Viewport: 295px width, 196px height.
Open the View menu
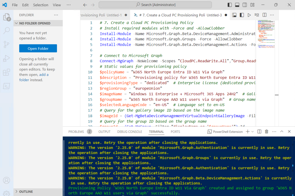(x=57, y=5)
